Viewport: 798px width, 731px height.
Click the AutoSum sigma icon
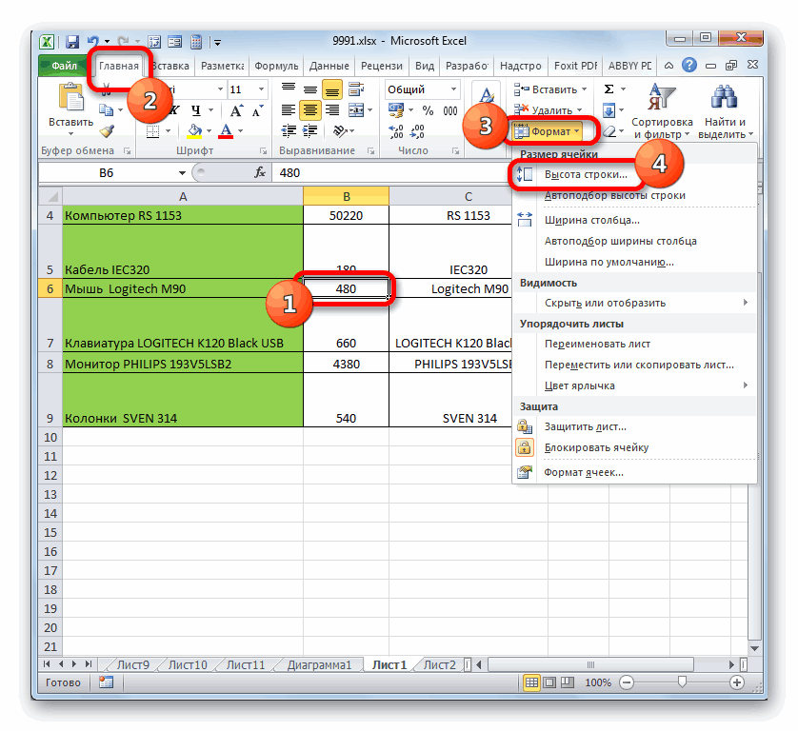(x=608, y=89)
